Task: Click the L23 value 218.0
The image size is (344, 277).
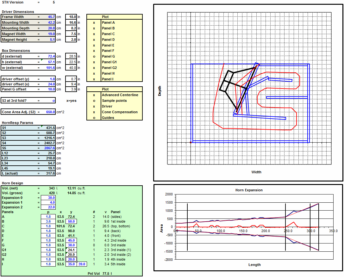Action: pos(48,158)
